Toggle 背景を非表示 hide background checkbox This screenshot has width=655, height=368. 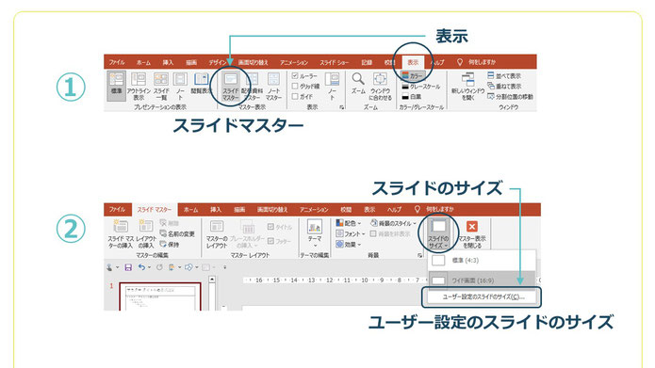tap(373, 233)
